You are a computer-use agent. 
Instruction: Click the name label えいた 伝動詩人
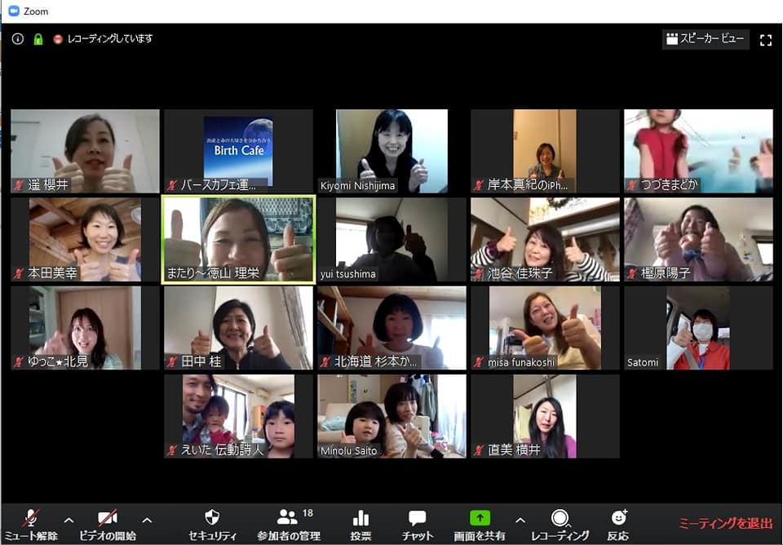[222, 450]
